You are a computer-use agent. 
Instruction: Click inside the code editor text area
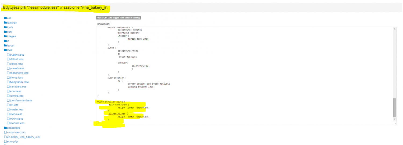242,67
